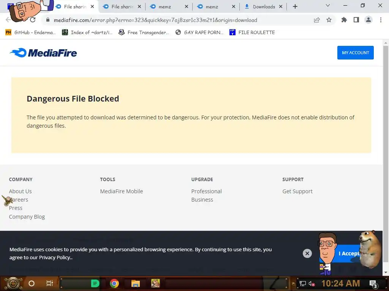Close the active File sharing tab
Image resolution: width=389 pixels, height=291 pixels.
(92, 7)
